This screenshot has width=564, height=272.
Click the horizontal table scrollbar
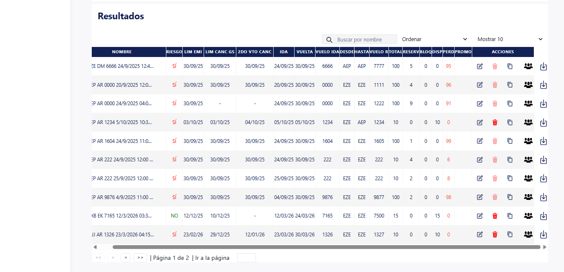click(326, 247)
